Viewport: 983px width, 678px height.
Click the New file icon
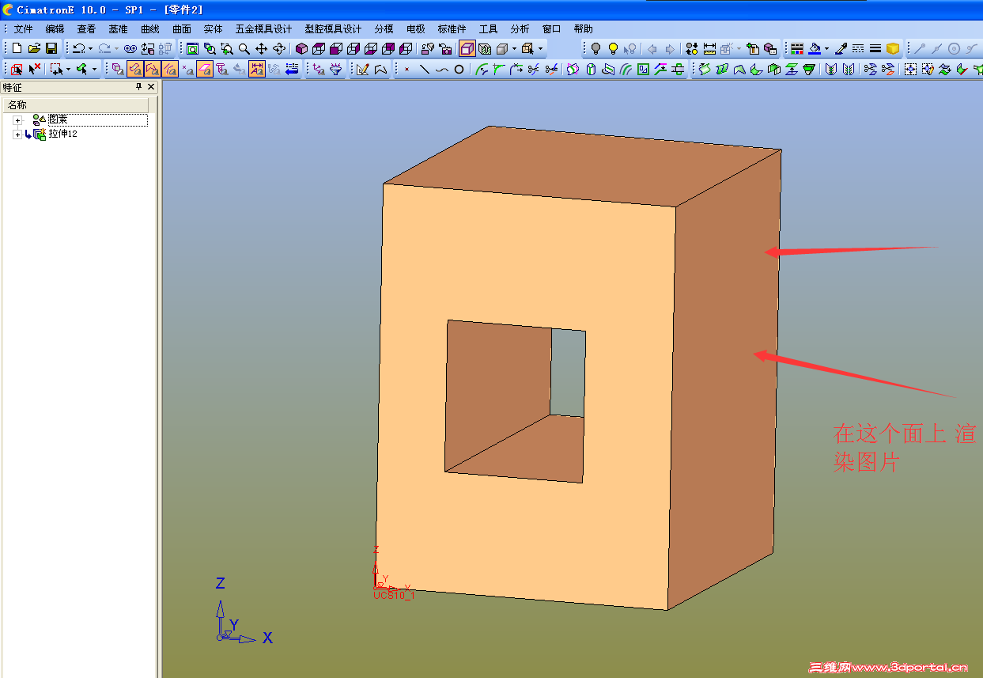(x=17, y=48)
